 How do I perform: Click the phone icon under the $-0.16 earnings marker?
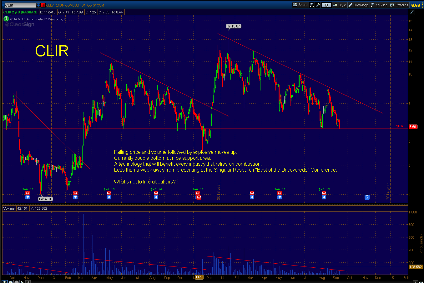156,193
